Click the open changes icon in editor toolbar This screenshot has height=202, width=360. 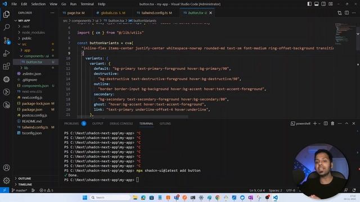(x=340, y=13)
